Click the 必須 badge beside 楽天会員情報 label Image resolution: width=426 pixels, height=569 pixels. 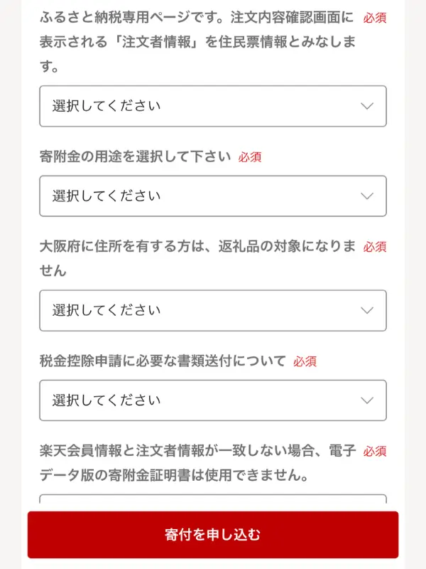click(375, 452)
